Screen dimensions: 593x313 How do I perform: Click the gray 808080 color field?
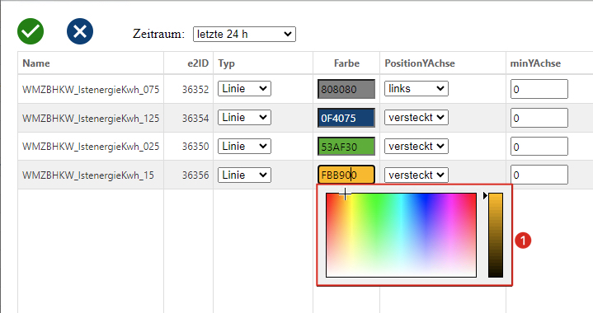346,89
